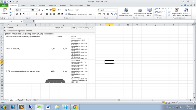Switch to the Формулы ribbon tab
Screen dimensions: 196x110
[53, 5]
